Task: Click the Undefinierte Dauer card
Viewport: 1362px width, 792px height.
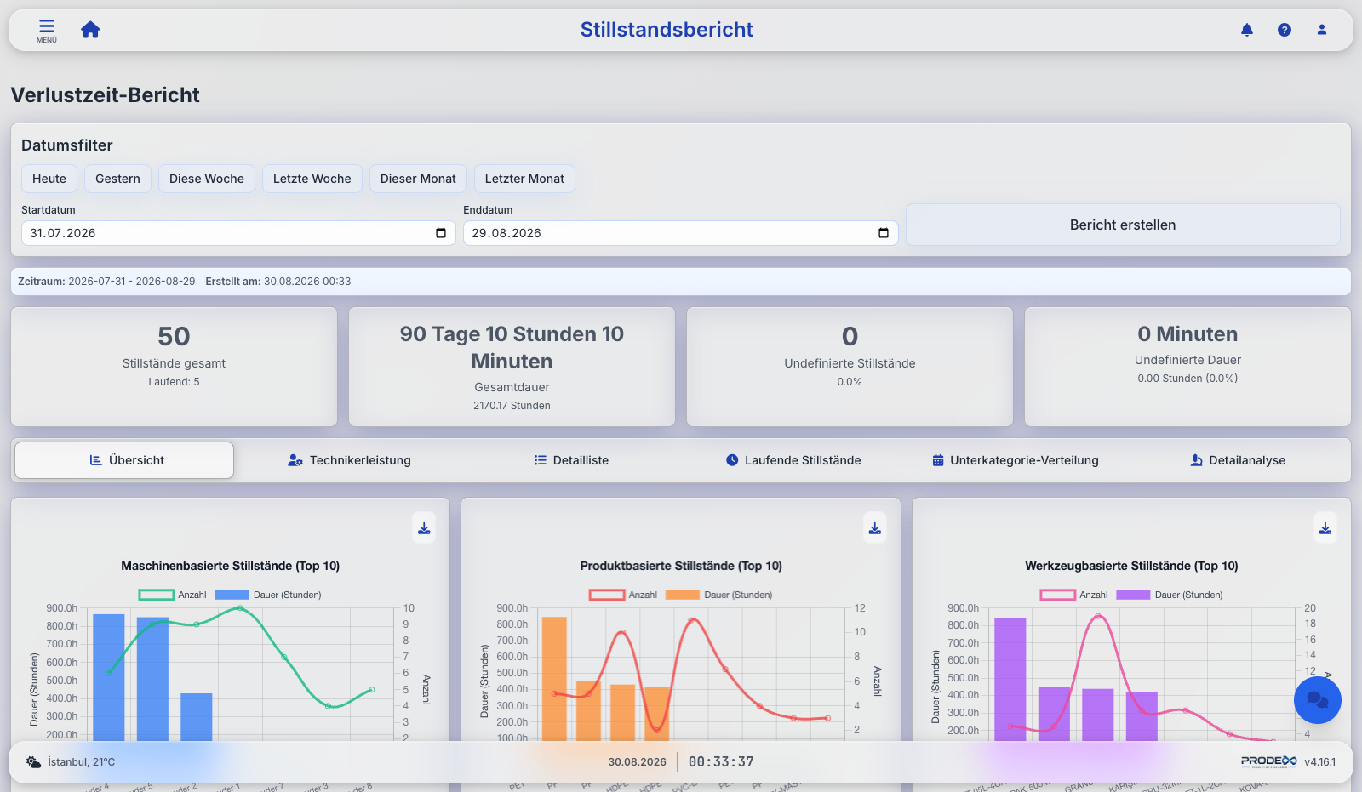Action: (1187, 367)
